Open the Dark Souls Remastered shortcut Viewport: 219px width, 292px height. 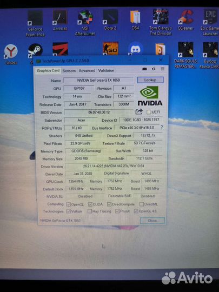pos(185,55)
